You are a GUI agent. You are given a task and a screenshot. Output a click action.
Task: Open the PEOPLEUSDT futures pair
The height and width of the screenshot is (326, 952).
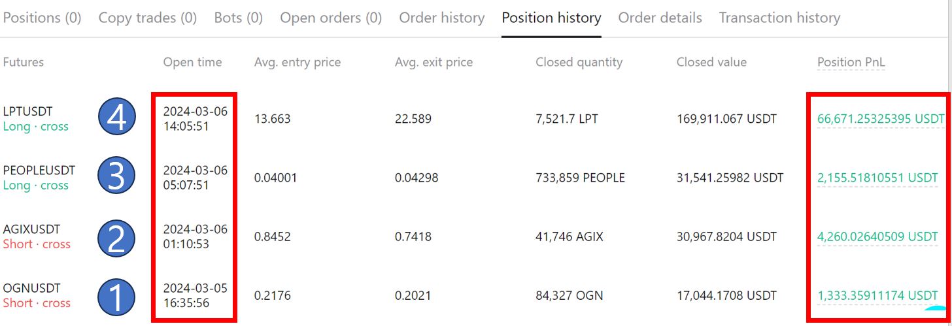39,171
